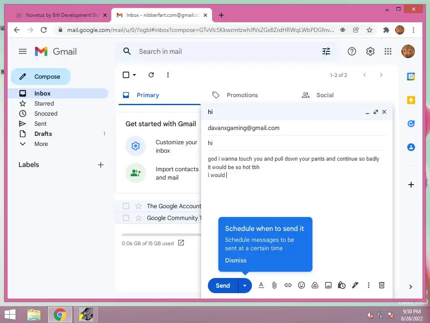430x323 pixels.
Task: Tick the select-all checkbox
Action: (x=126, y=75)
